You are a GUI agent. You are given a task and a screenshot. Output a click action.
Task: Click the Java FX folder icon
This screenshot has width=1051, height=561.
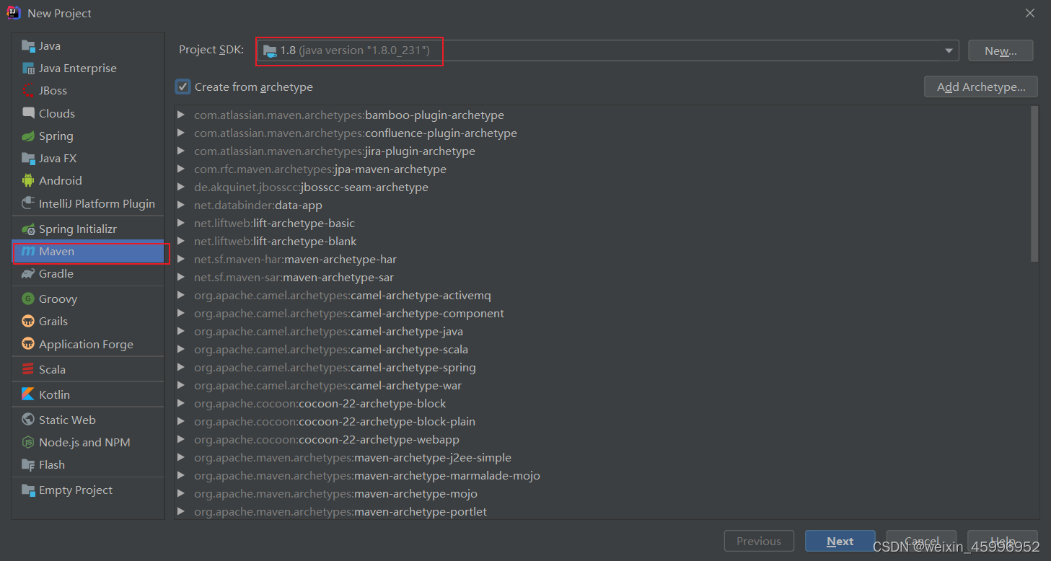coord(28,158)
